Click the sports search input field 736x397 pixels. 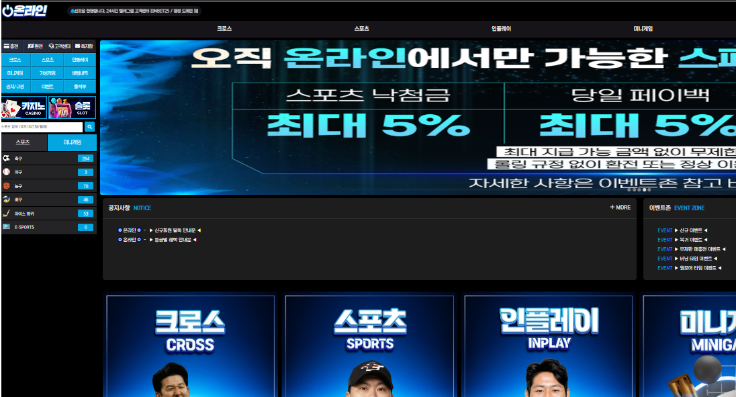[42, 126]
